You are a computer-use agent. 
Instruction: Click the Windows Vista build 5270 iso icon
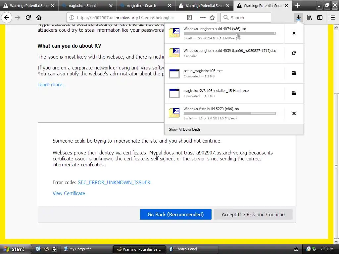point(174,113)
